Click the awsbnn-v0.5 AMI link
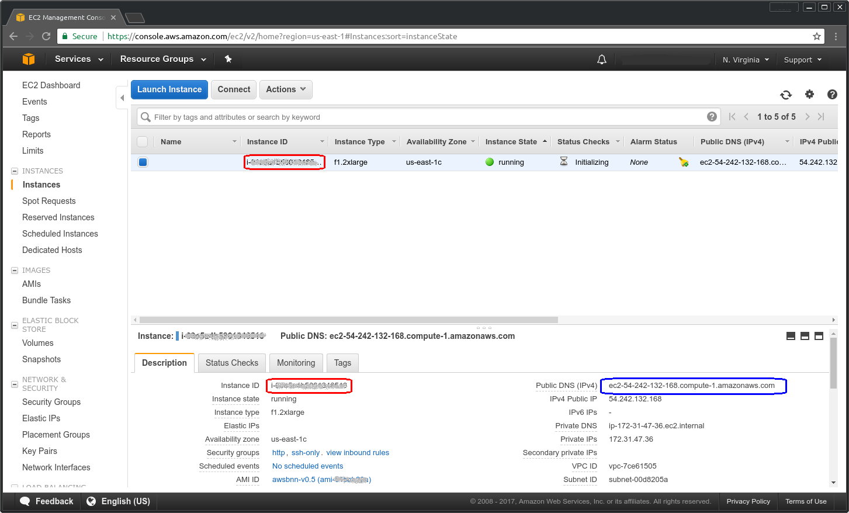 click(321, 480)
